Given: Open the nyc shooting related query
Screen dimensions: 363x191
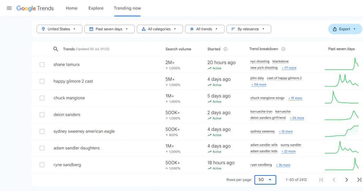Looking at the screenshot, I should (260, 61).
